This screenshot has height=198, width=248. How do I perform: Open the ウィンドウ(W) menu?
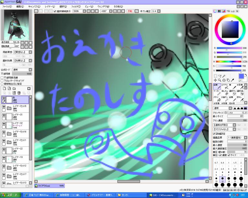(x=103, y=6)
